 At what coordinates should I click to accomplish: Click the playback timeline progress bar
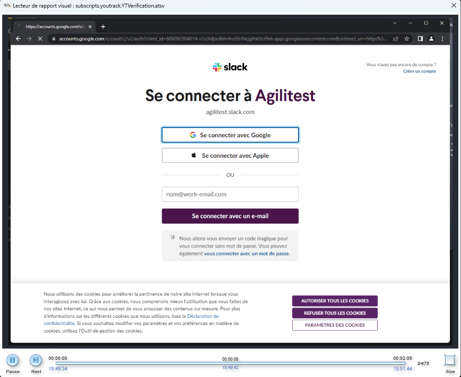pyautogui.click(x=230, y=363)
